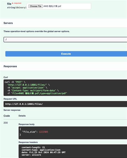Screen dimensions: 127x158
Task: Open the servers dropdown showing /
Action: [65, 39]
